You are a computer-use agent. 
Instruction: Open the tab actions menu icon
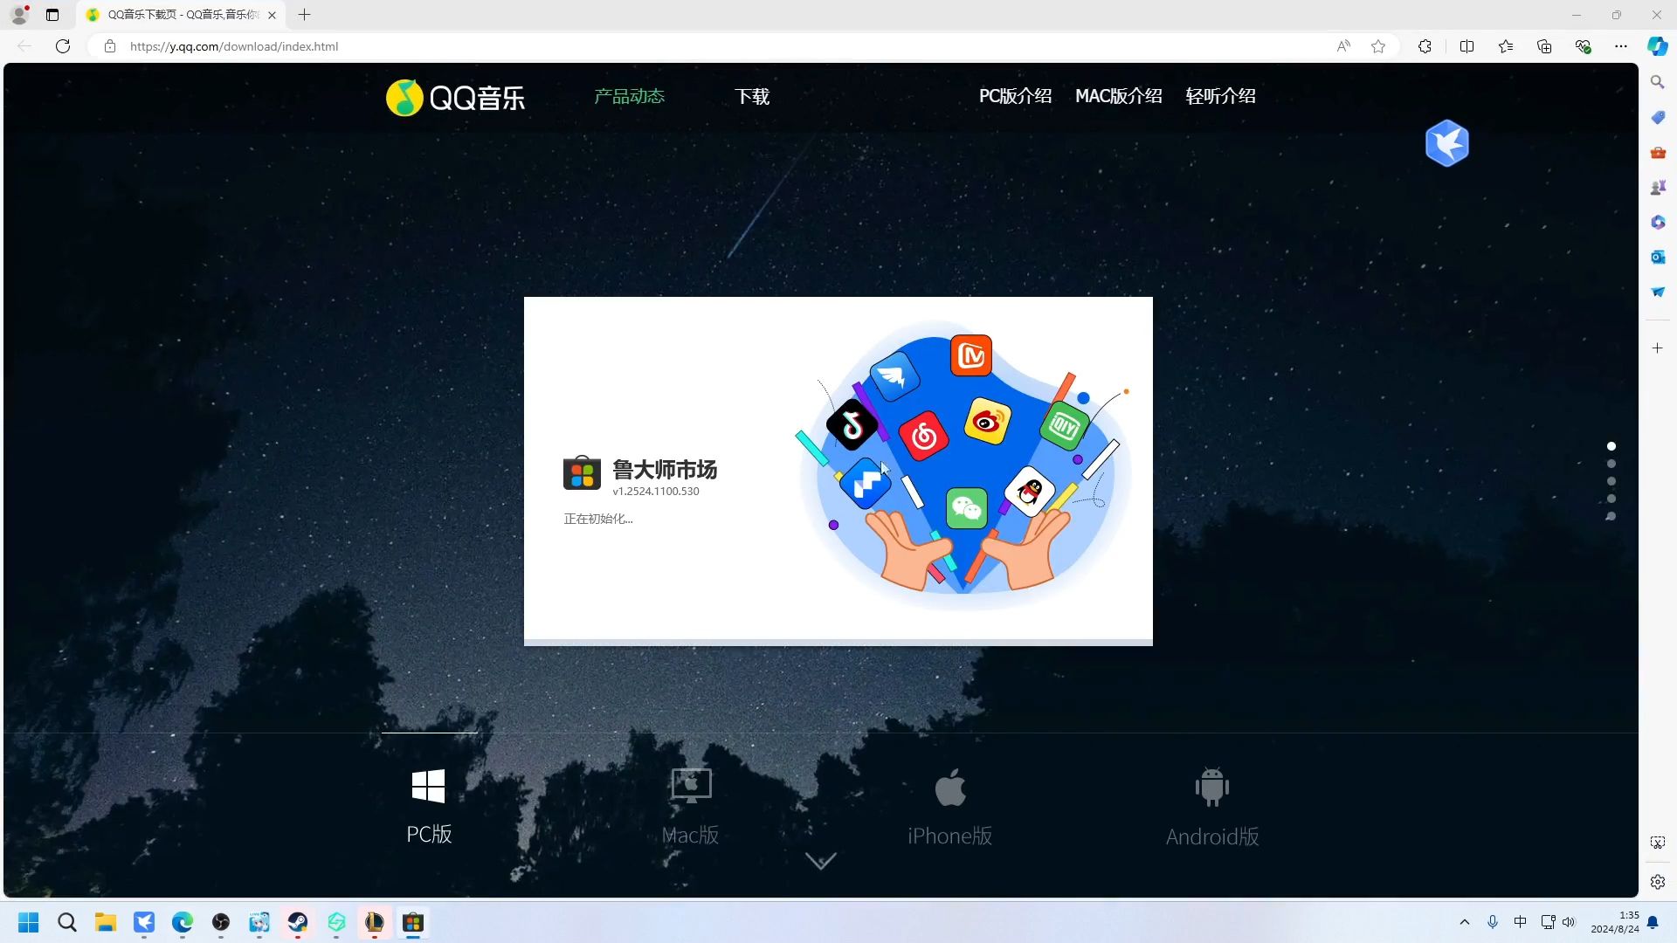coord(52,15)
